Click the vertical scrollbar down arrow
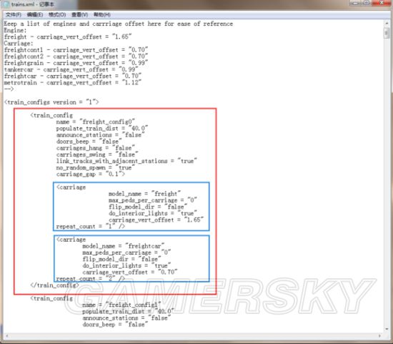This screenshot has height=344, width=393. coord(387,329)
